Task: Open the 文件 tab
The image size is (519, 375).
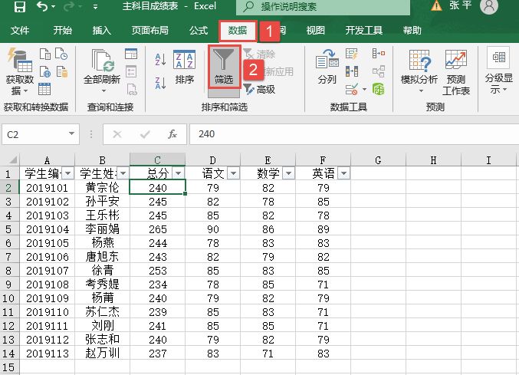Action: pyautogui.click(x=20, y=31)
